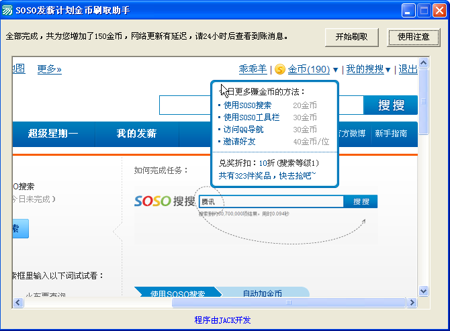
Task: Click the blue 搜搜 search button
Action: click(x=391, y=105)
